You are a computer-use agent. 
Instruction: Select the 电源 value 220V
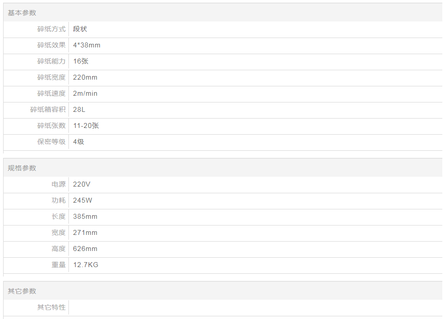point(82,184)
